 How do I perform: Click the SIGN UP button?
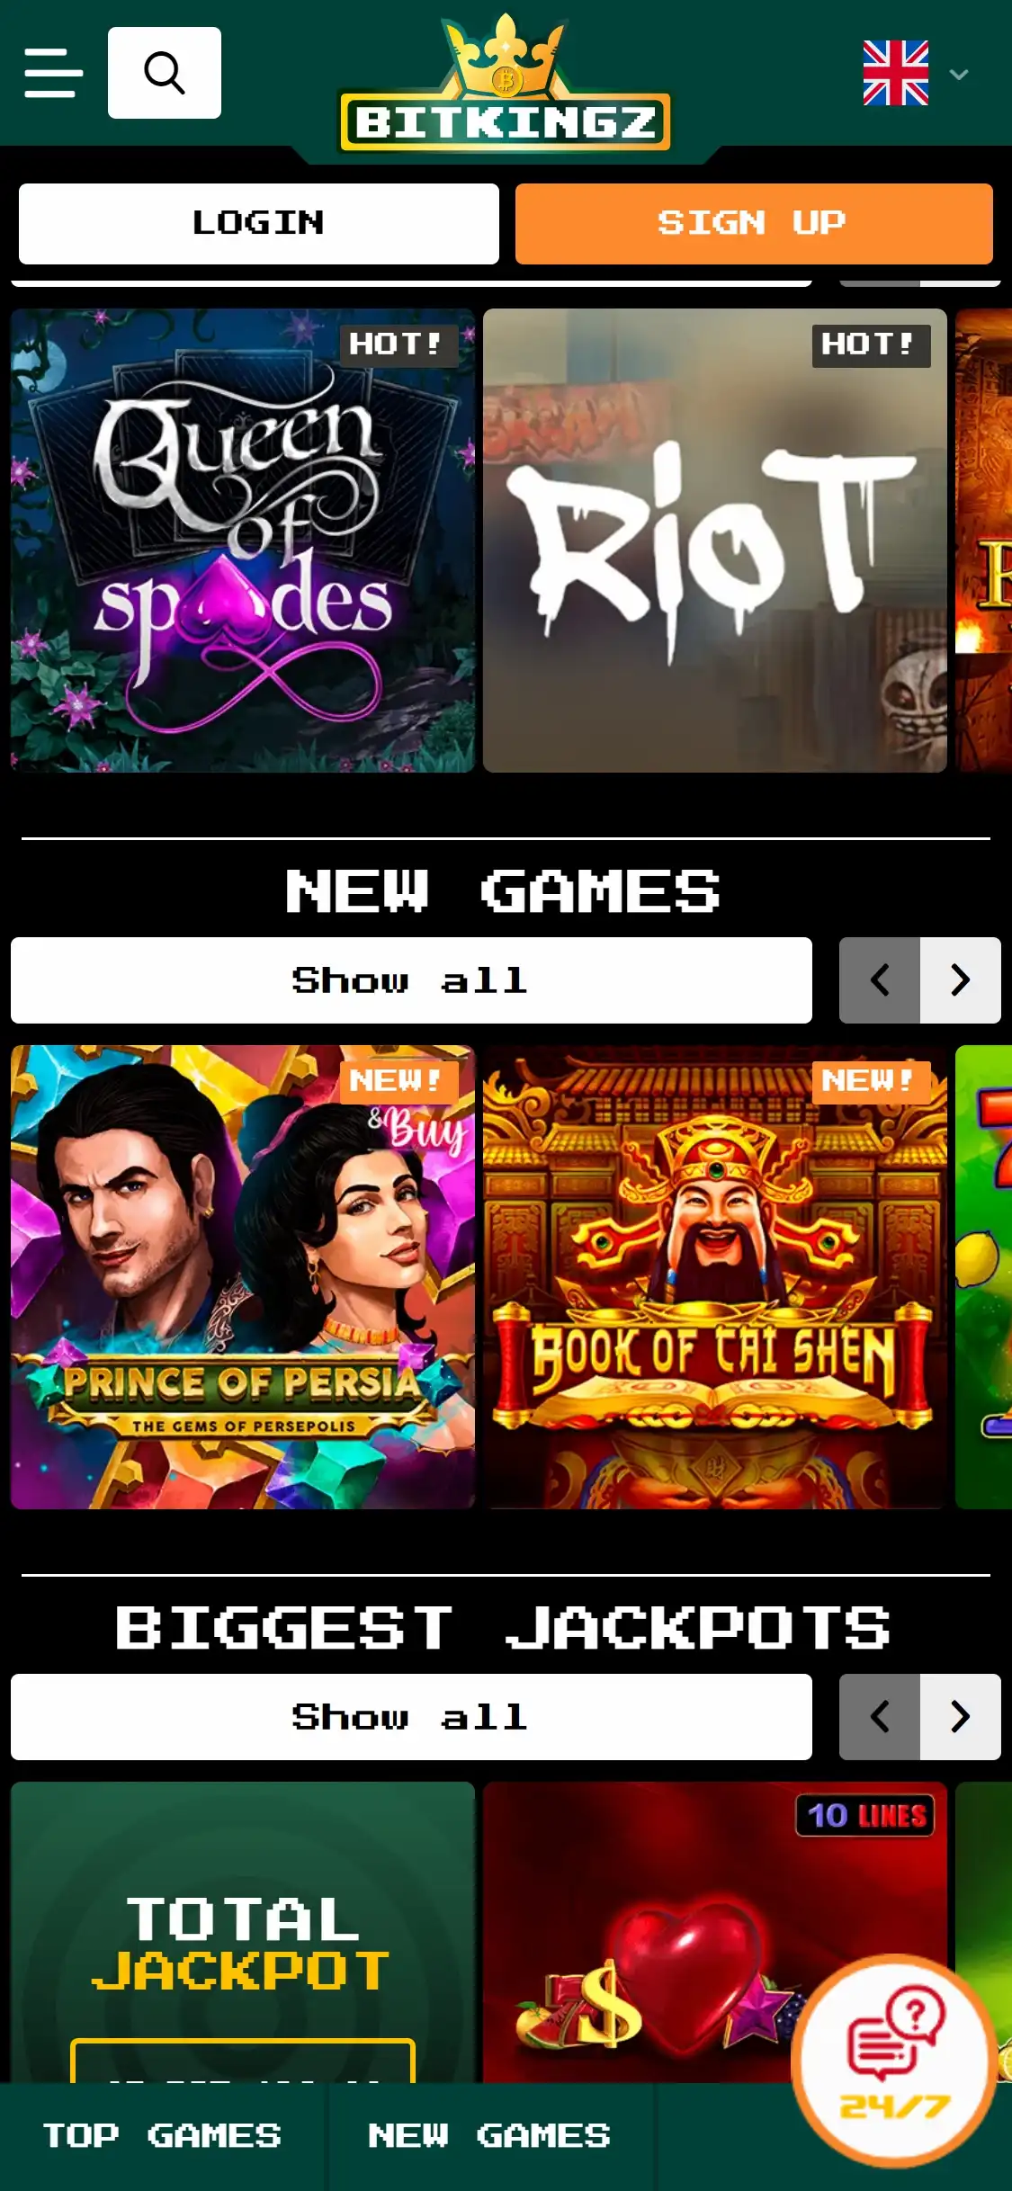(754, 223)
